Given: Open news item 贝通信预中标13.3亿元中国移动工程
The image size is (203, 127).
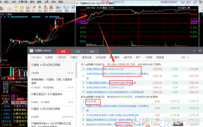Looking at the screenshot, I should (52, 124).
